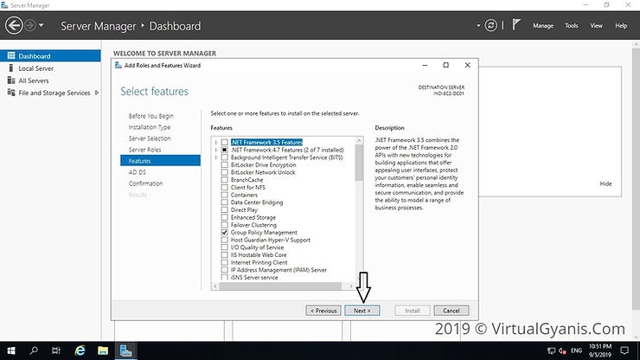
Task: Open Local Server from sidebar
Action: [x=35, y=68]
